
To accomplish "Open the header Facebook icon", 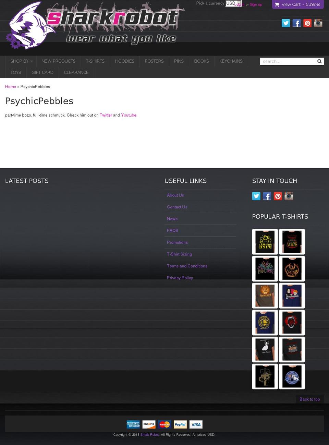I will (x=297, y=23).
